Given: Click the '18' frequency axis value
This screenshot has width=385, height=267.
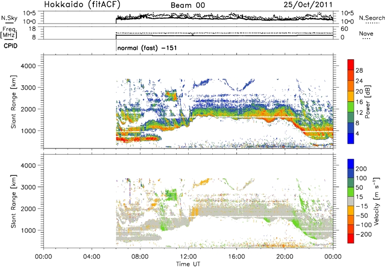Looking at the screenshot, I should (x=32, y=29).
